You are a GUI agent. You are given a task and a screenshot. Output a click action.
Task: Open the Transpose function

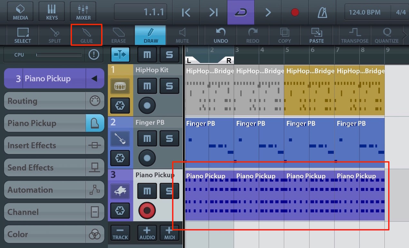(x=355, y=35)
